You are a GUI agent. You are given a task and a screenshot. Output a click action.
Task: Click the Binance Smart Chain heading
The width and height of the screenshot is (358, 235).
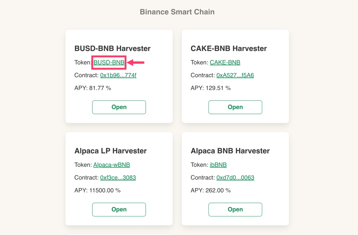click(177, 12)
